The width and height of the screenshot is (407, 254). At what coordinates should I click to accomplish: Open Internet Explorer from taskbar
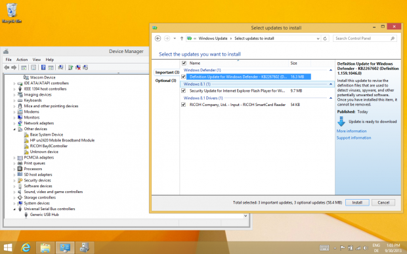click(26, 248)
